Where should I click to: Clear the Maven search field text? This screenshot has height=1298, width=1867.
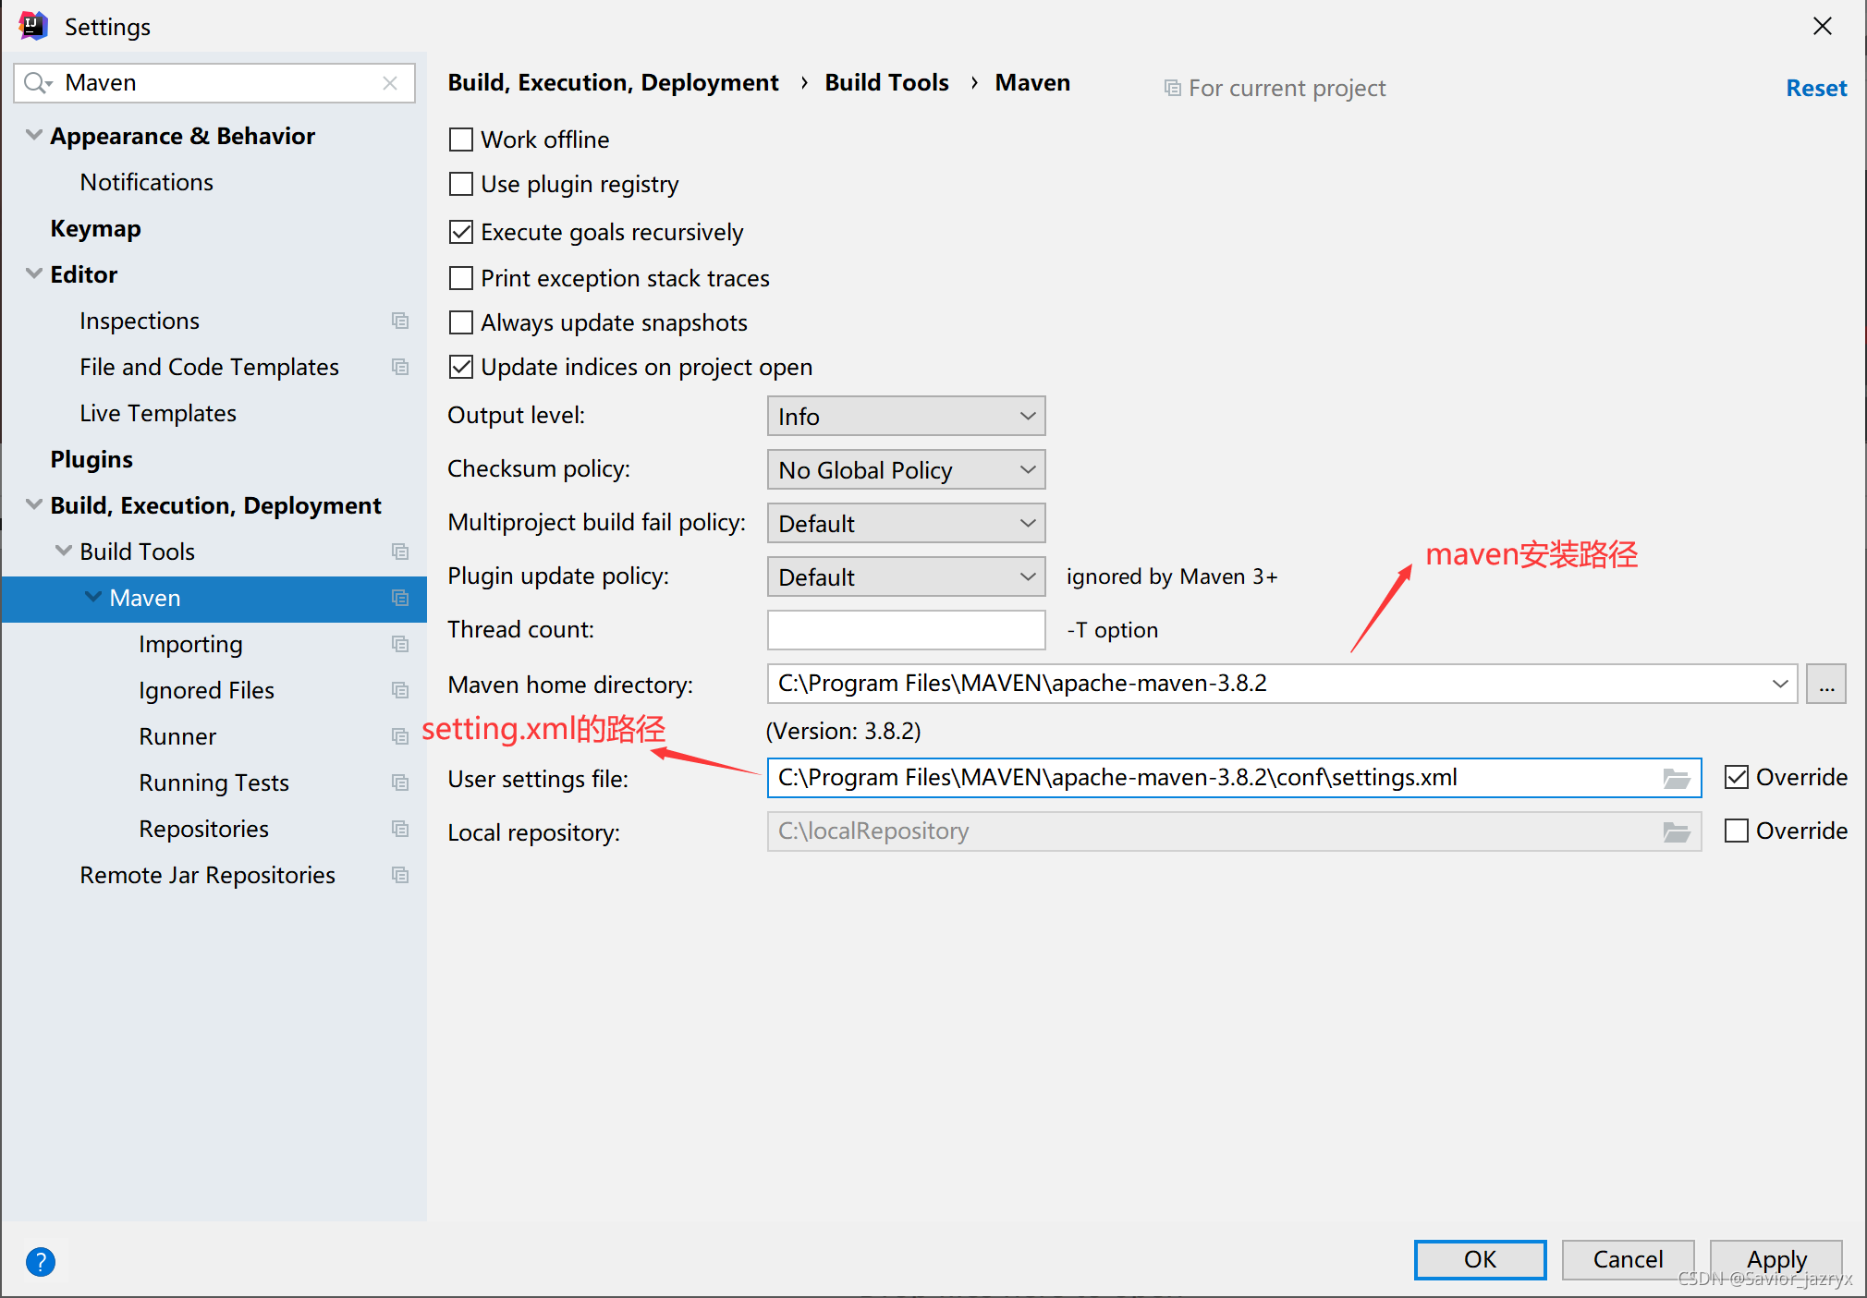pos(390,83)
